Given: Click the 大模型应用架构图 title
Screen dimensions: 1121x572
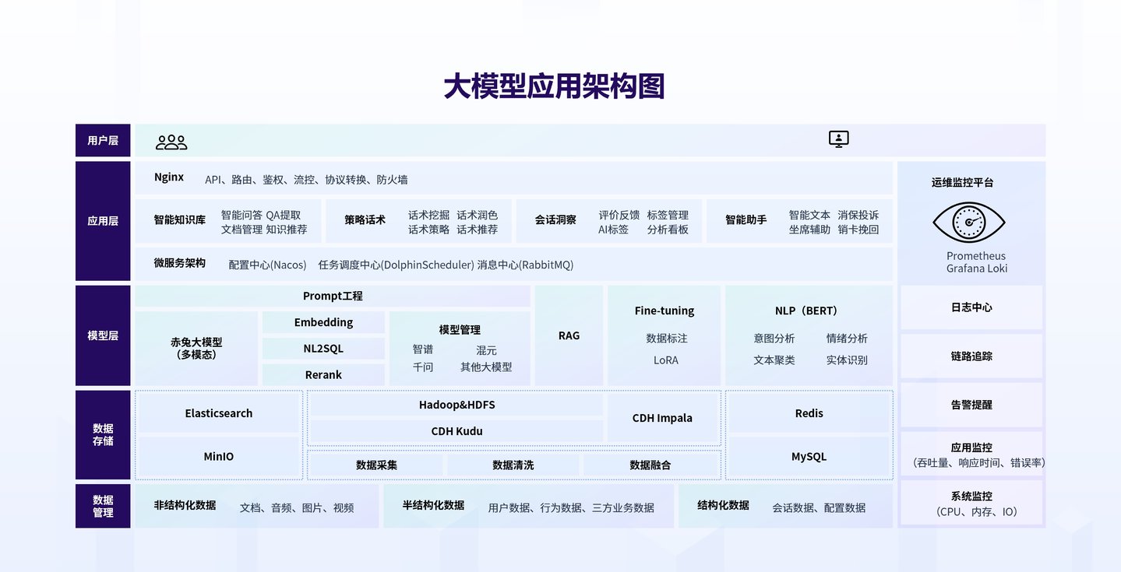Looking at the screenshot, I should pos(554,86).
